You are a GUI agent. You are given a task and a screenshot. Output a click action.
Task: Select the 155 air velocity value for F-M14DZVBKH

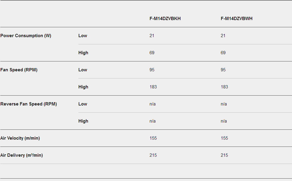click(153, 138)
